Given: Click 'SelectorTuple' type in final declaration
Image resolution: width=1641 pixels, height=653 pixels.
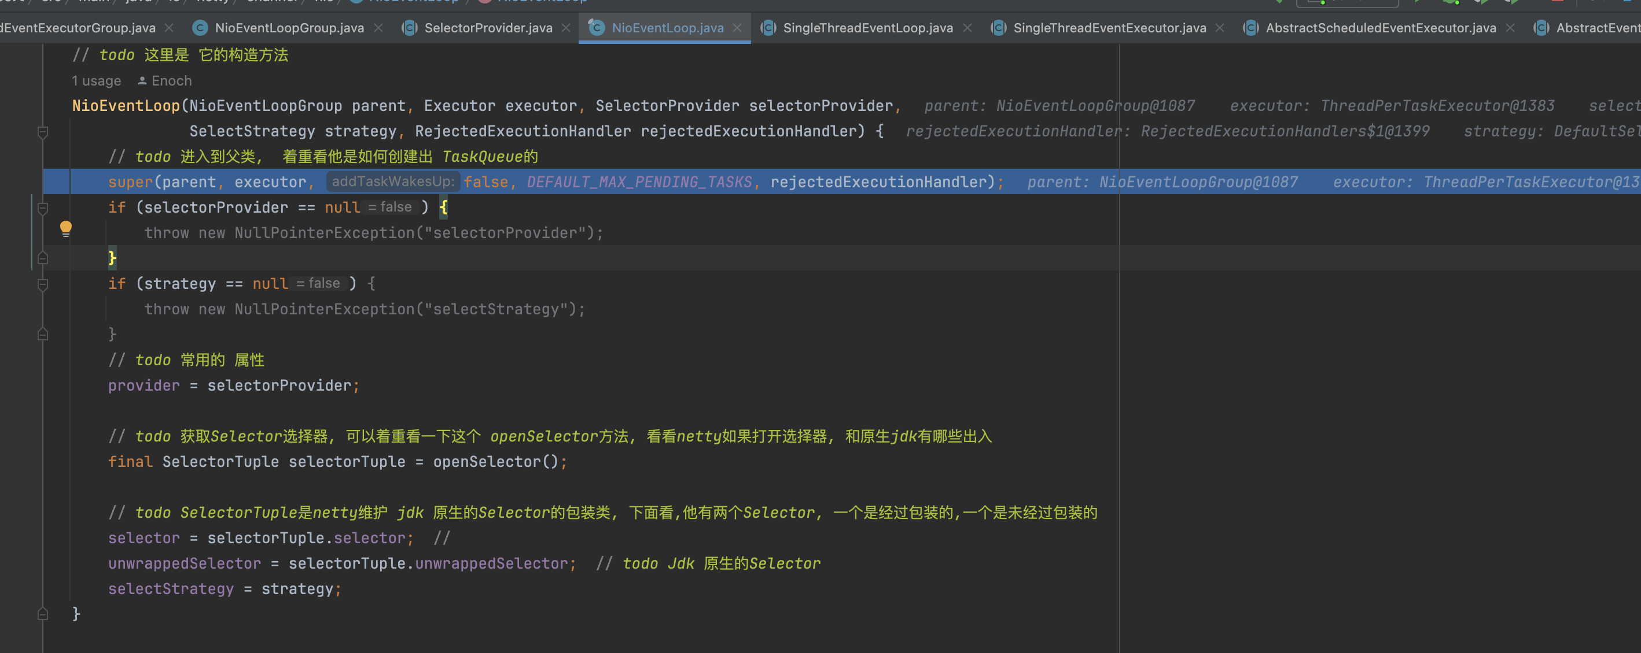Looking at the screenshot, I should [x=220, y=461].
